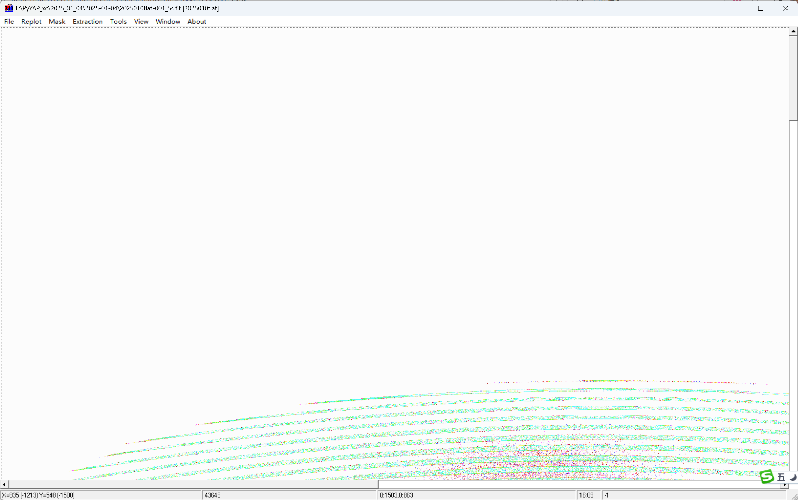Maximize the spectrum viewer window

click(761, 8)
